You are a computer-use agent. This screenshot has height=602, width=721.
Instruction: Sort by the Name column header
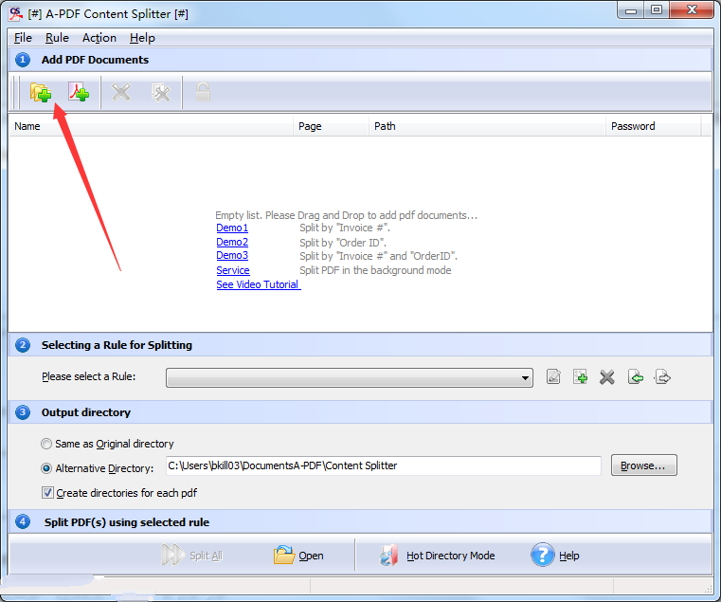[151, 126]
